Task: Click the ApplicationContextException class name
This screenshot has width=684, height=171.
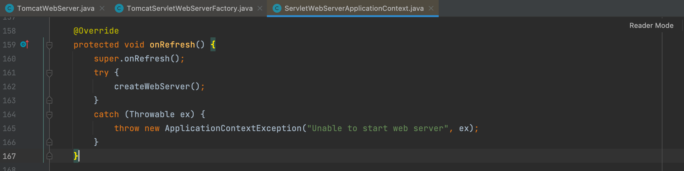Action: (x=233, y=128)
